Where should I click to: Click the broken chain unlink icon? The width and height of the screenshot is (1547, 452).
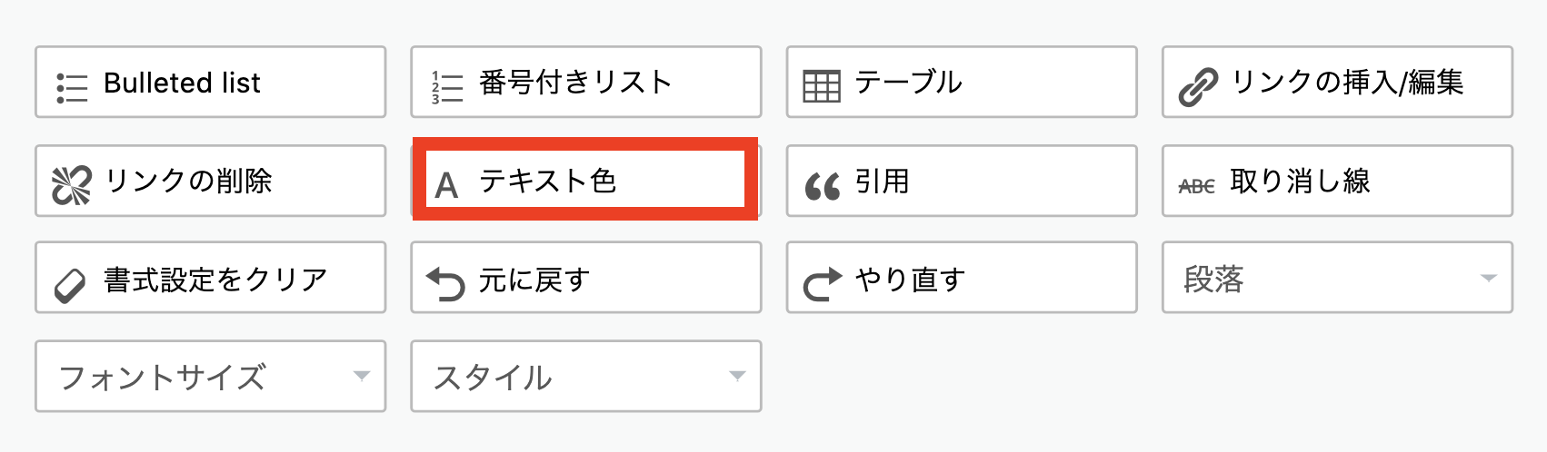[72, 186]
